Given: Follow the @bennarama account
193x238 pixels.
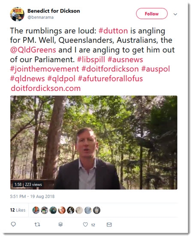Looking at the screenshot, I should coord(152,14).
